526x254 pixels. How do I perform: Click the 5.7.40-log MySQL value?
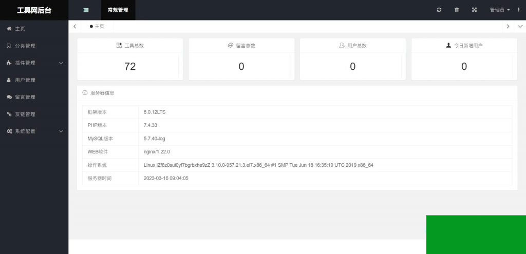click(154, 139)
